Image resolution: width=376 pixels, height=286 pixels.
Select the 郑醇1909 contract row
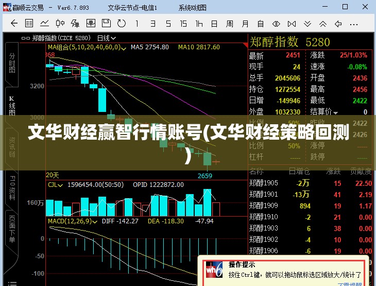(x=310, y=206)
